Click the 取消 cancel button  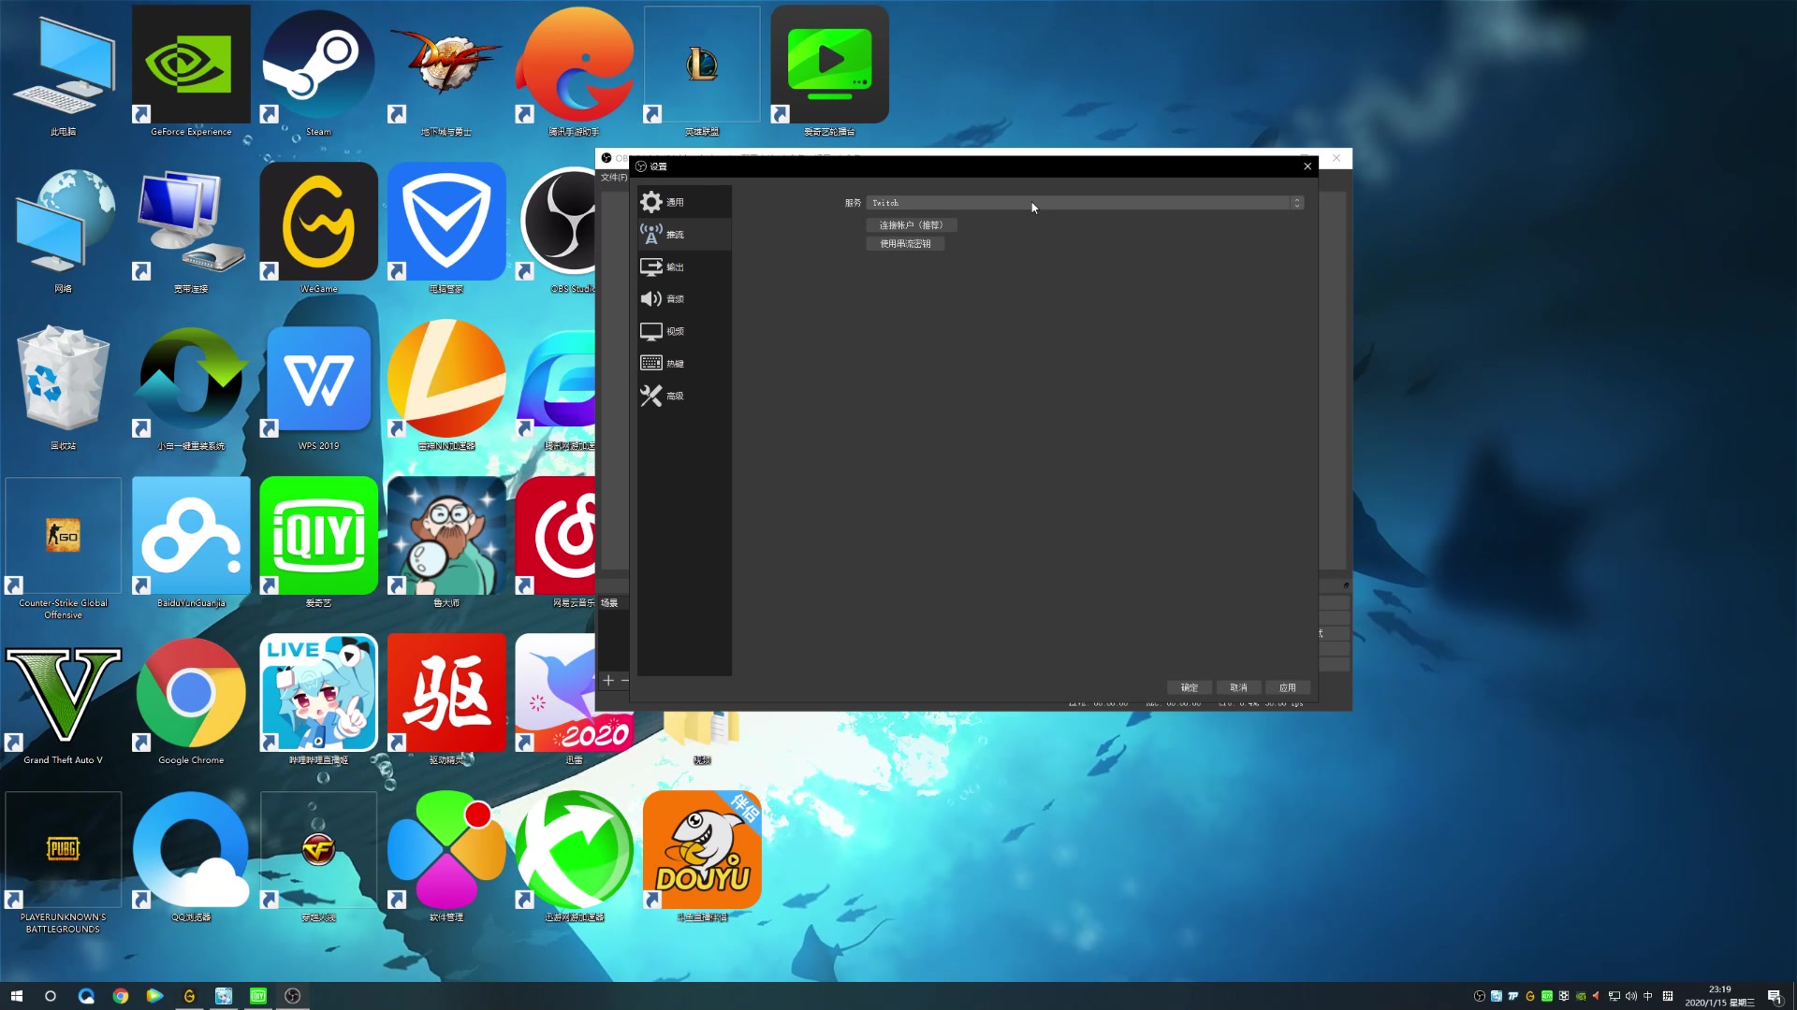coord(1238,687)
